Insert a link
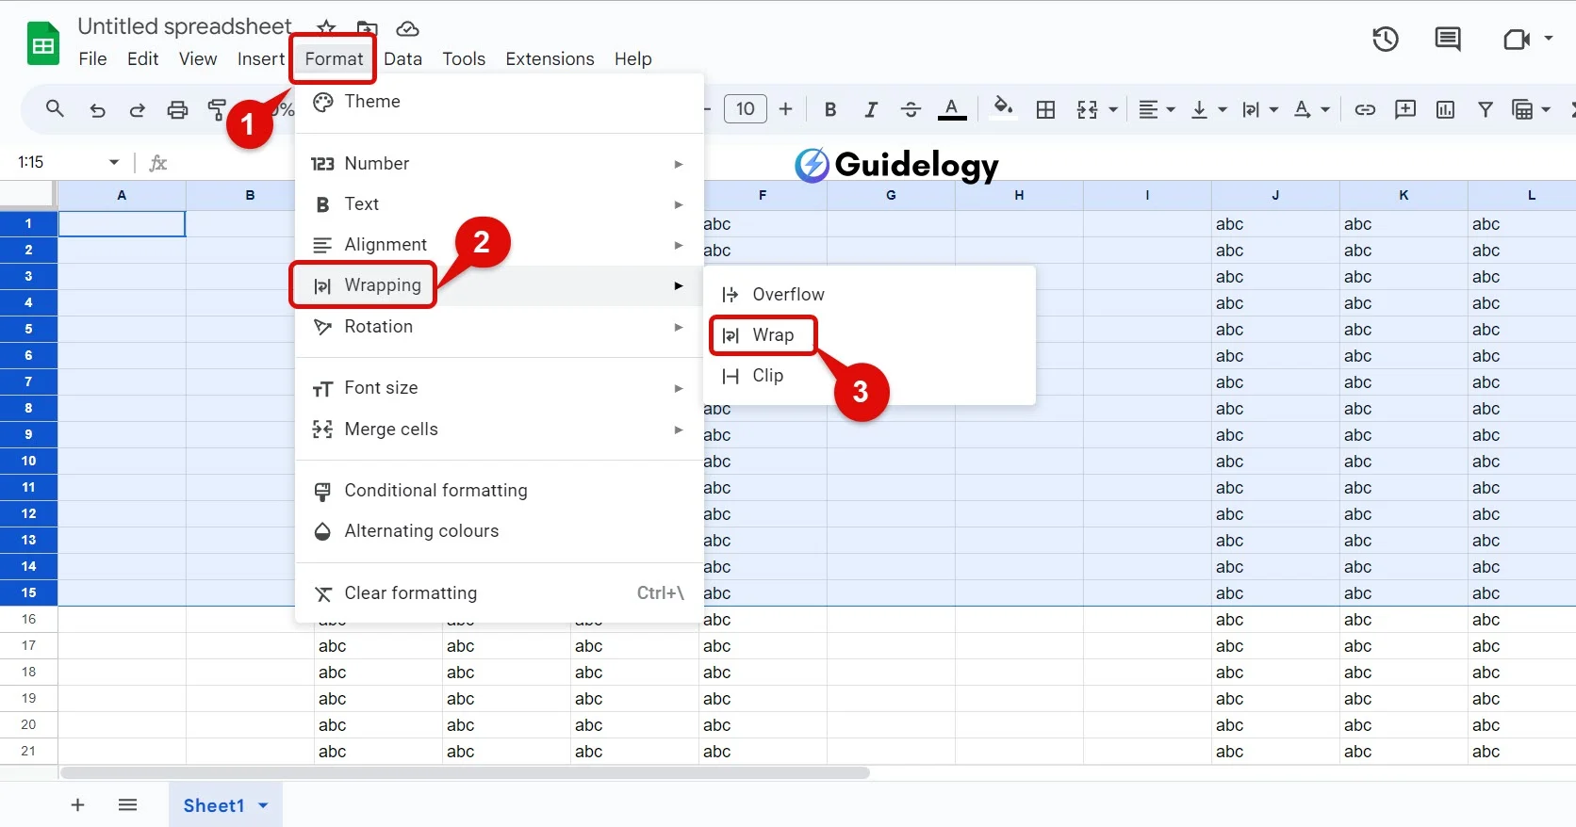Screen dimensions: 1576x827 click(1365, 109)
